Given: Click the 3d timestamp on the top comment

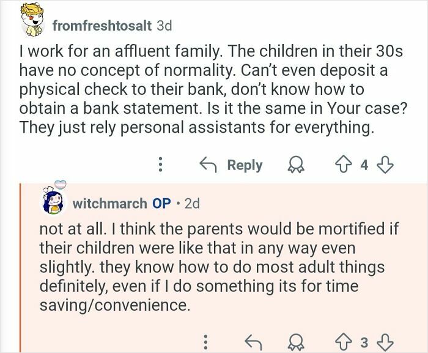Looking at the screenshot, I should (x=164, y=26).
